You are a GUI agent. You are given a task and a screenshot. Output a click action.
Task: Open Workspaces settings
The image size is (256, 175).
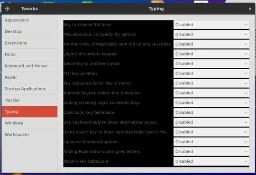pos(29,135)
